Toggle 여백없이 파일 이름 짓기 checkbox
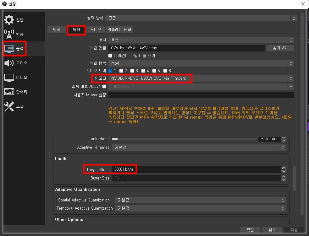309x236 pixels. point(110,56)
